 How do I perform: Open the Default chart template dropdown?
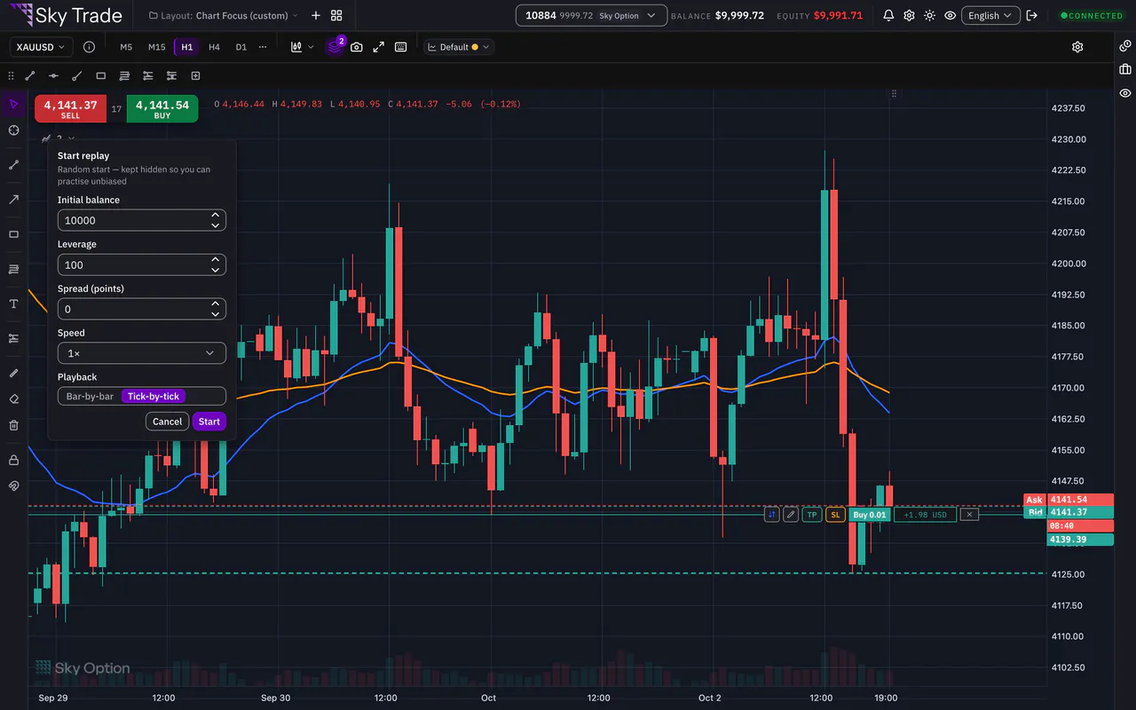459,47
